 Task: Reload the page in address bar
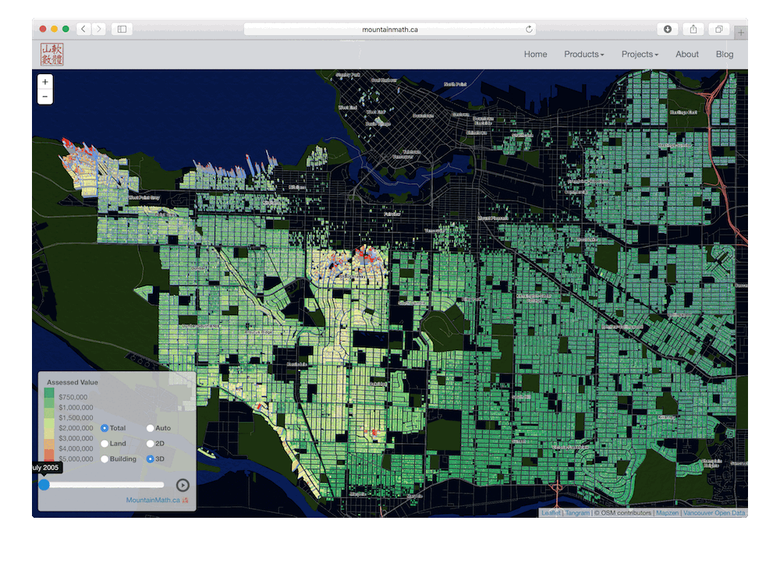[529, 29]
